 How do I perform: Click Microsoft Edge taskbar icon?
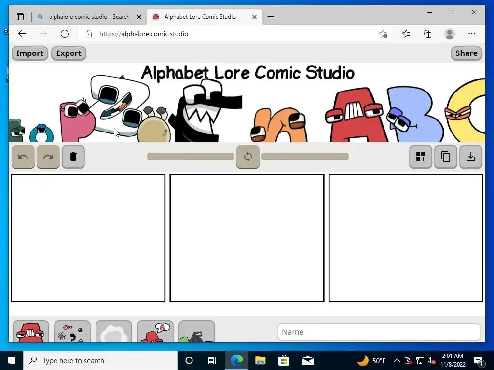tap(236, 360)
